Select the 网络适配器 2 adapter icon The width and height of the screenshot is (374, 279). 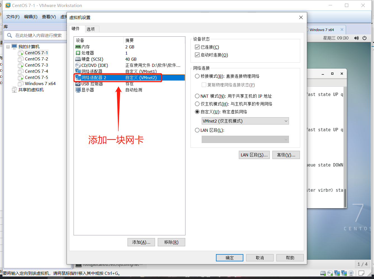[x=78, y=78]
